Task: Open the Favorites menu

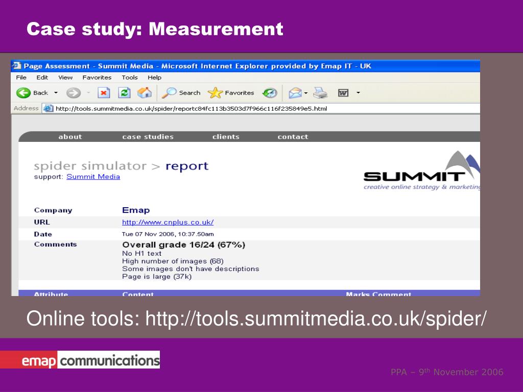Action: (97, 78)
